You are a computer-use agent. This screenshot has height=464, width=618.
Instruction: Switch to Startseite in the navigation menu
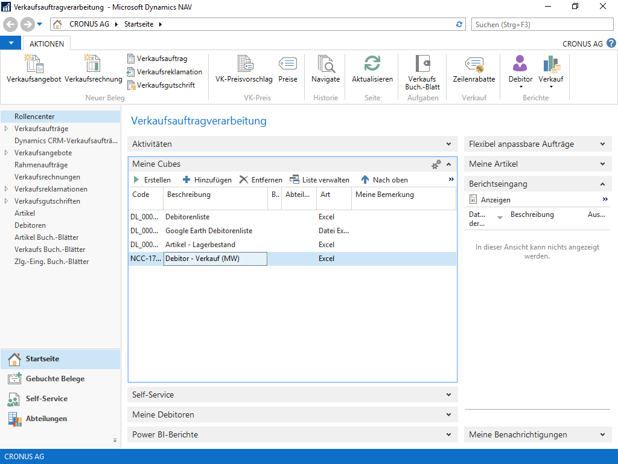coord(60,359)
